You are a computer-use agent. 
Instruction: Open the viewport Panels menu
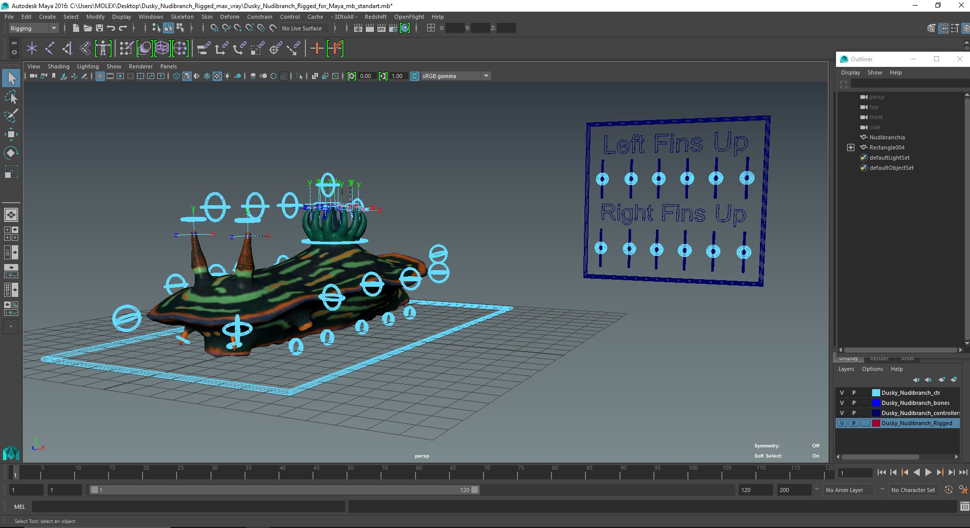[168, 66]
